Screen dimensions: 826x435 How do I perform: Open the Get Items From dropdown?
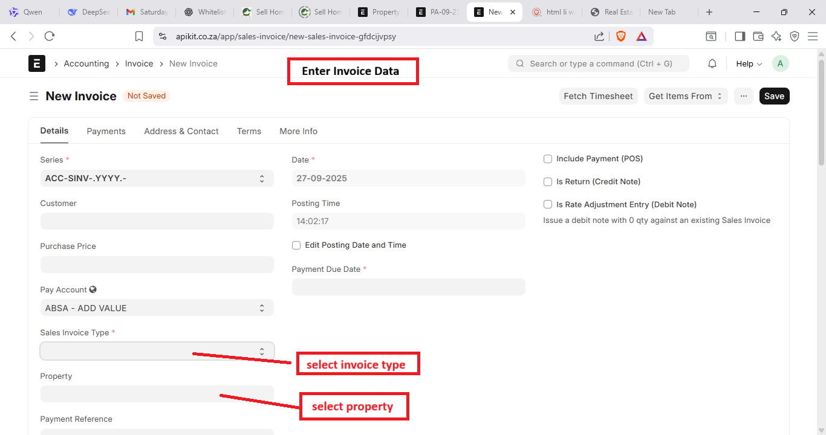(686, 96)
